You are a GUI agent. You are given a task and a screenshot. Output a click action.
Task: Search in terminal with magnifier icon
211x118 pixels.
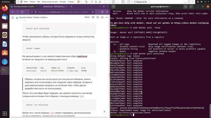[186, 7]
